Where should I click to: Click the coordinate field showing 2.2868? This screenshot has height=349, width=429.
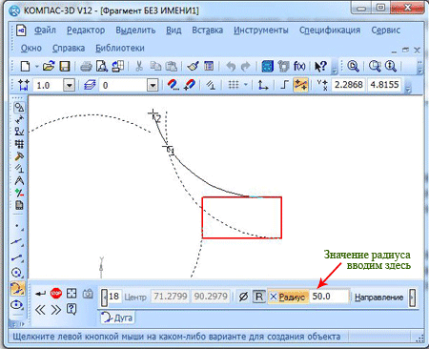[x=348, y=85]
